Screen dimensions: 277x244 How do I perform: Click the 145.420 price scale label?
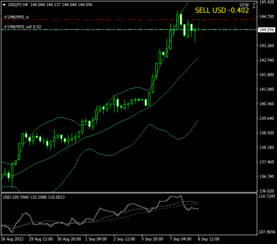point(266,2)
